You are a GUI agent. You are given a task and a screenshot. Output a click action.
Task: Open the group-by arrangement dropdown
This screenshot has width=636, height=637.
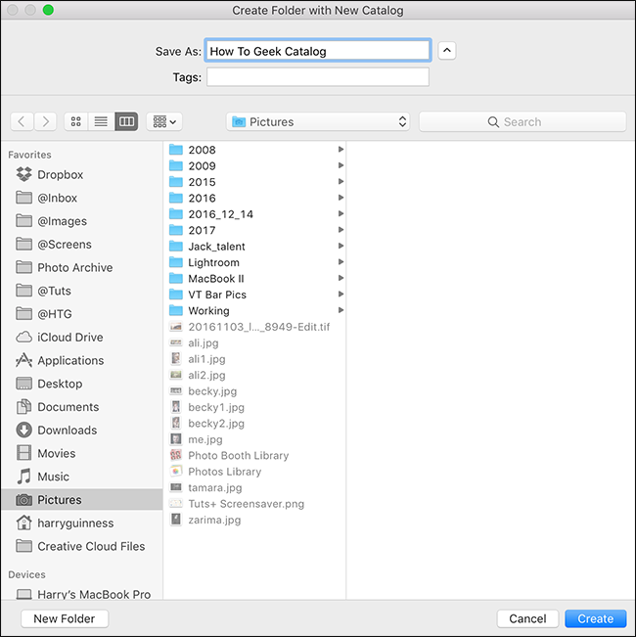(163, 122)
